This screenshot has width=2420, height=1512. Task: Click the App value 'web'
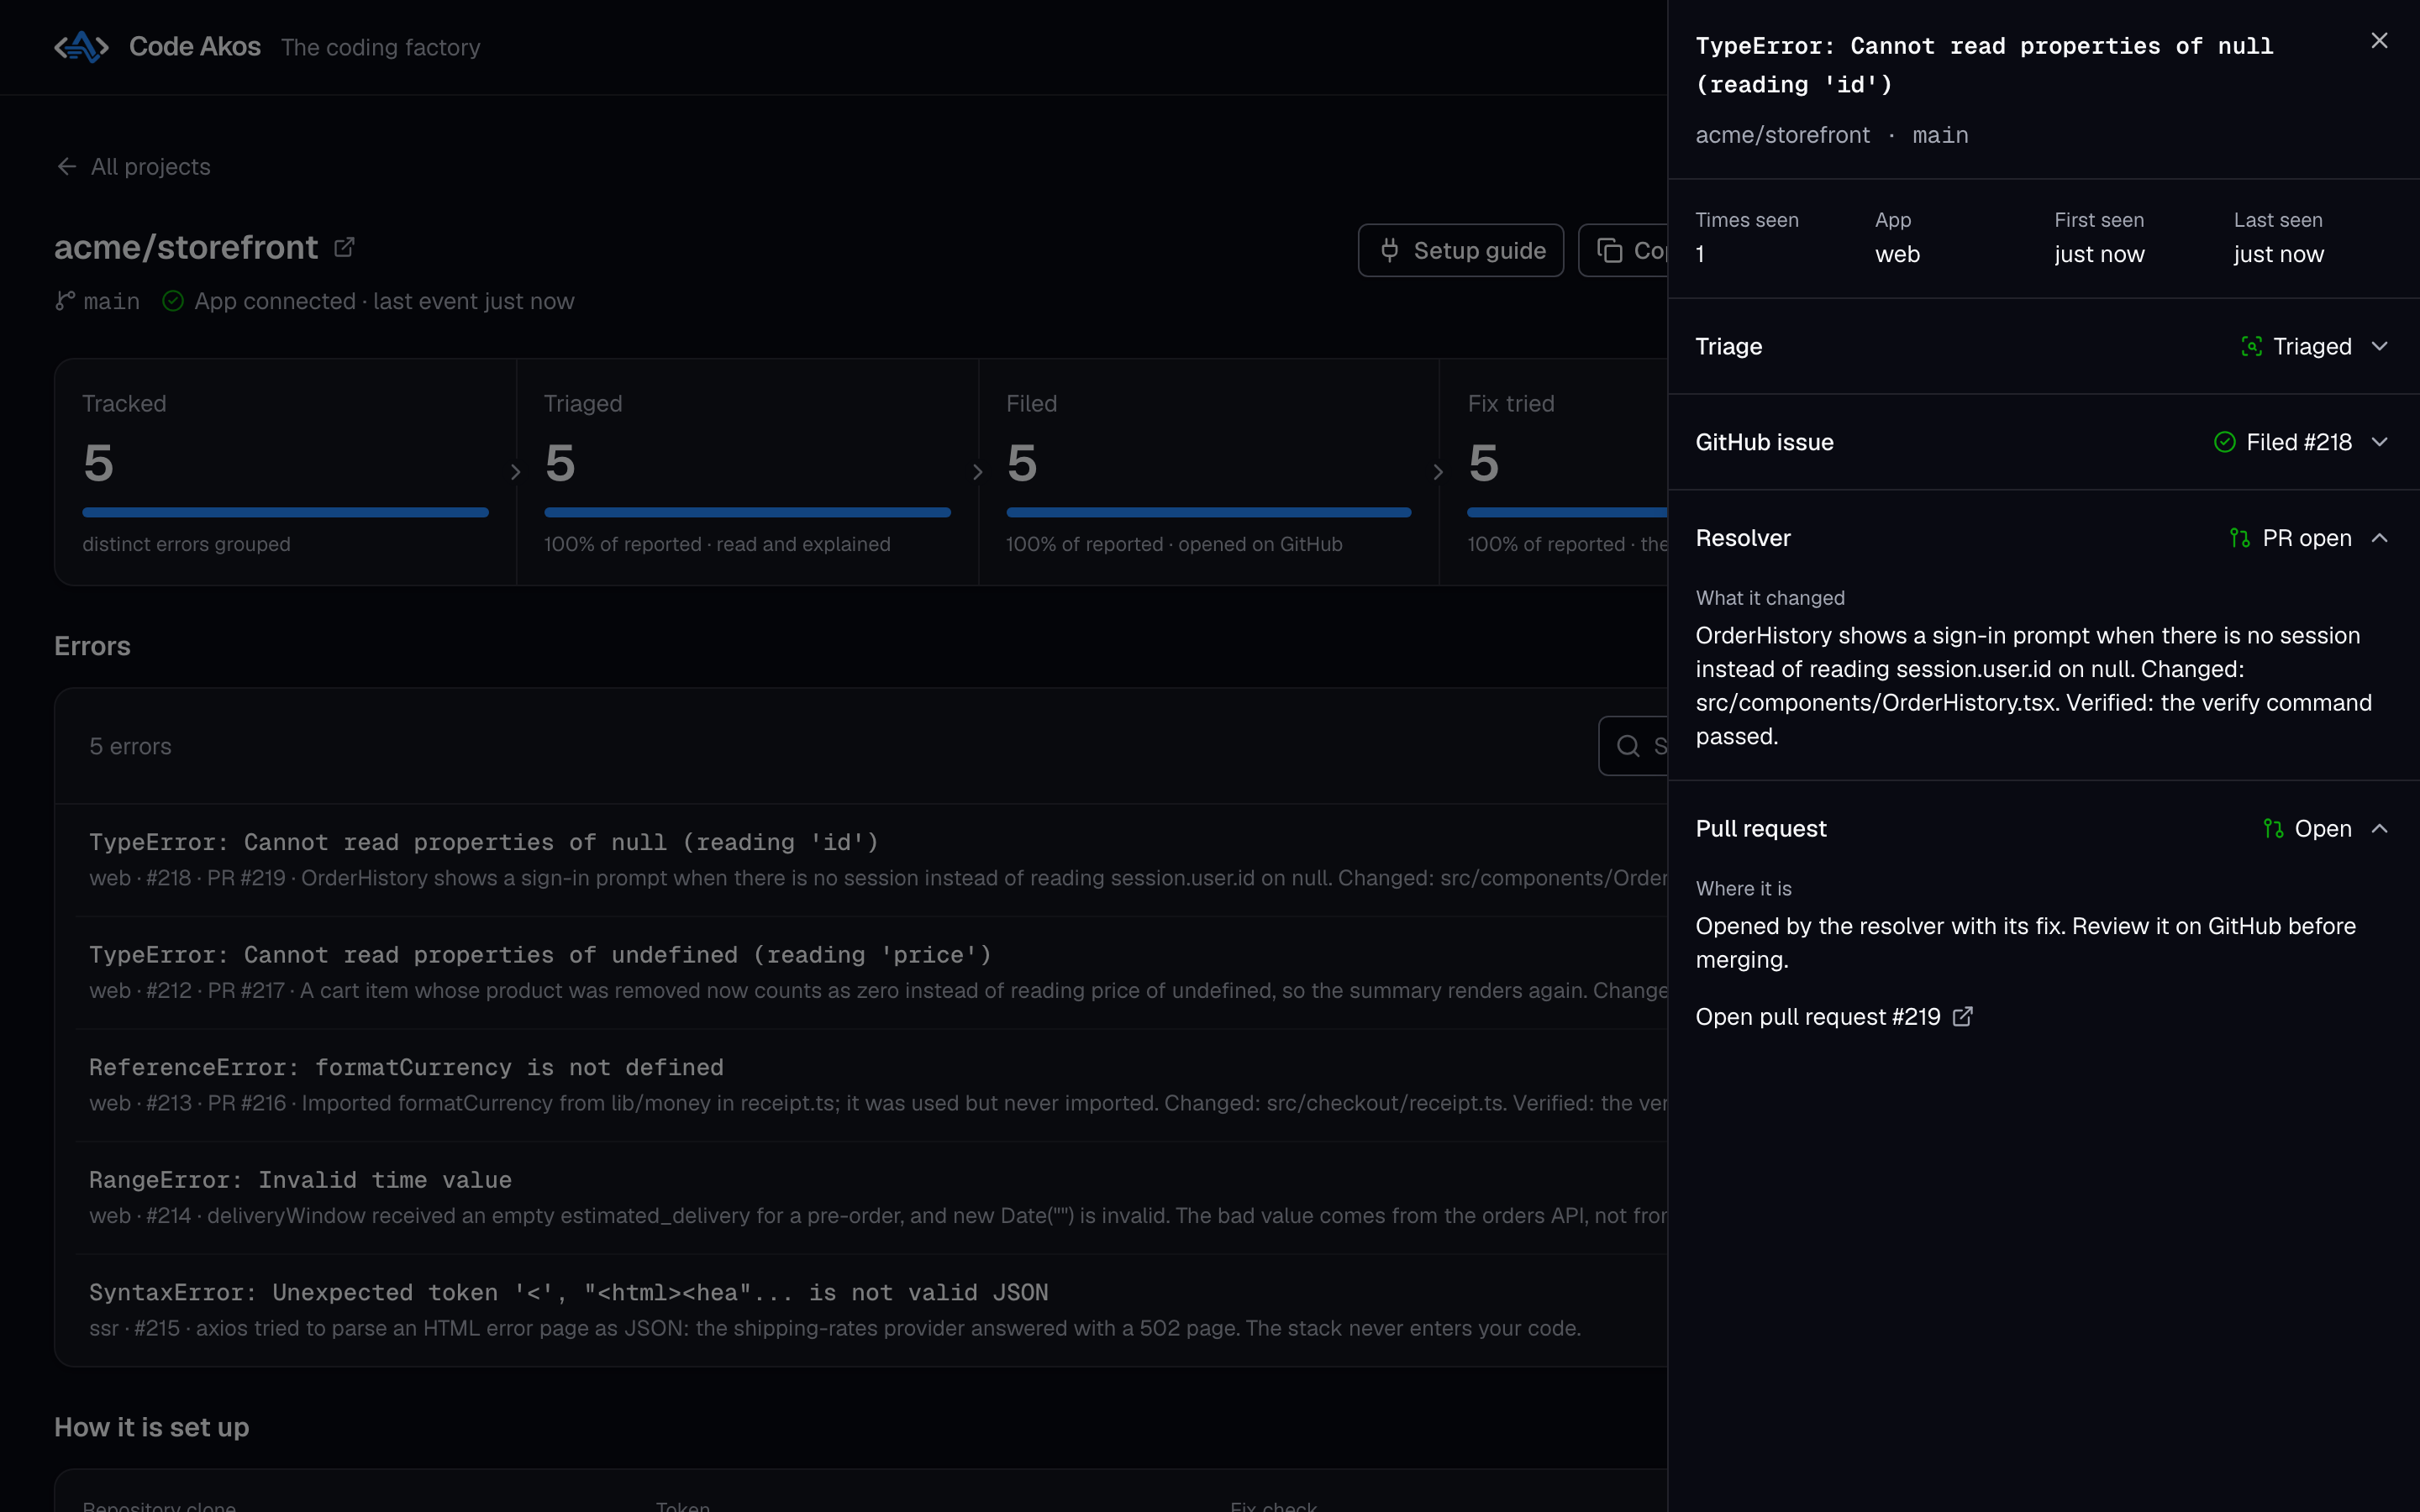(1897, 254)
